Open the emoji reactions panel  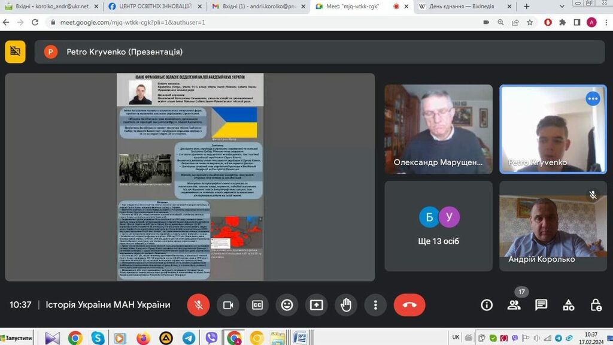click(x=287, y=305)
